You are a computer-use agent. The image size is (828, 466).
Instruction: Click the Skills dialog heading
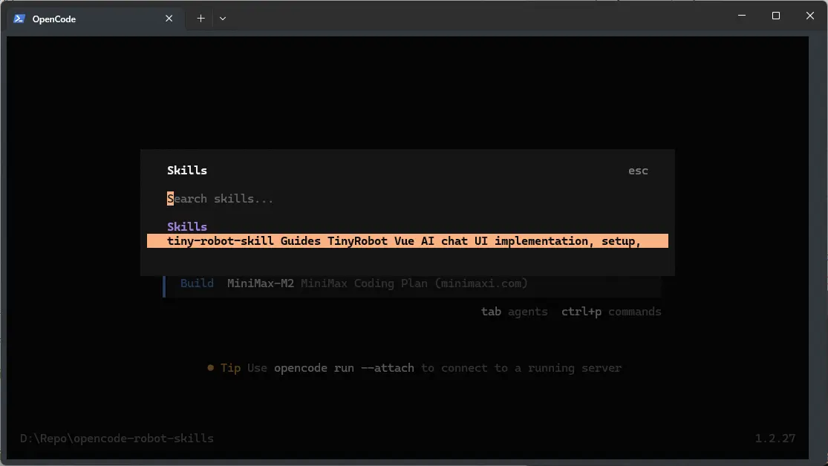click(x=186, y=170)
